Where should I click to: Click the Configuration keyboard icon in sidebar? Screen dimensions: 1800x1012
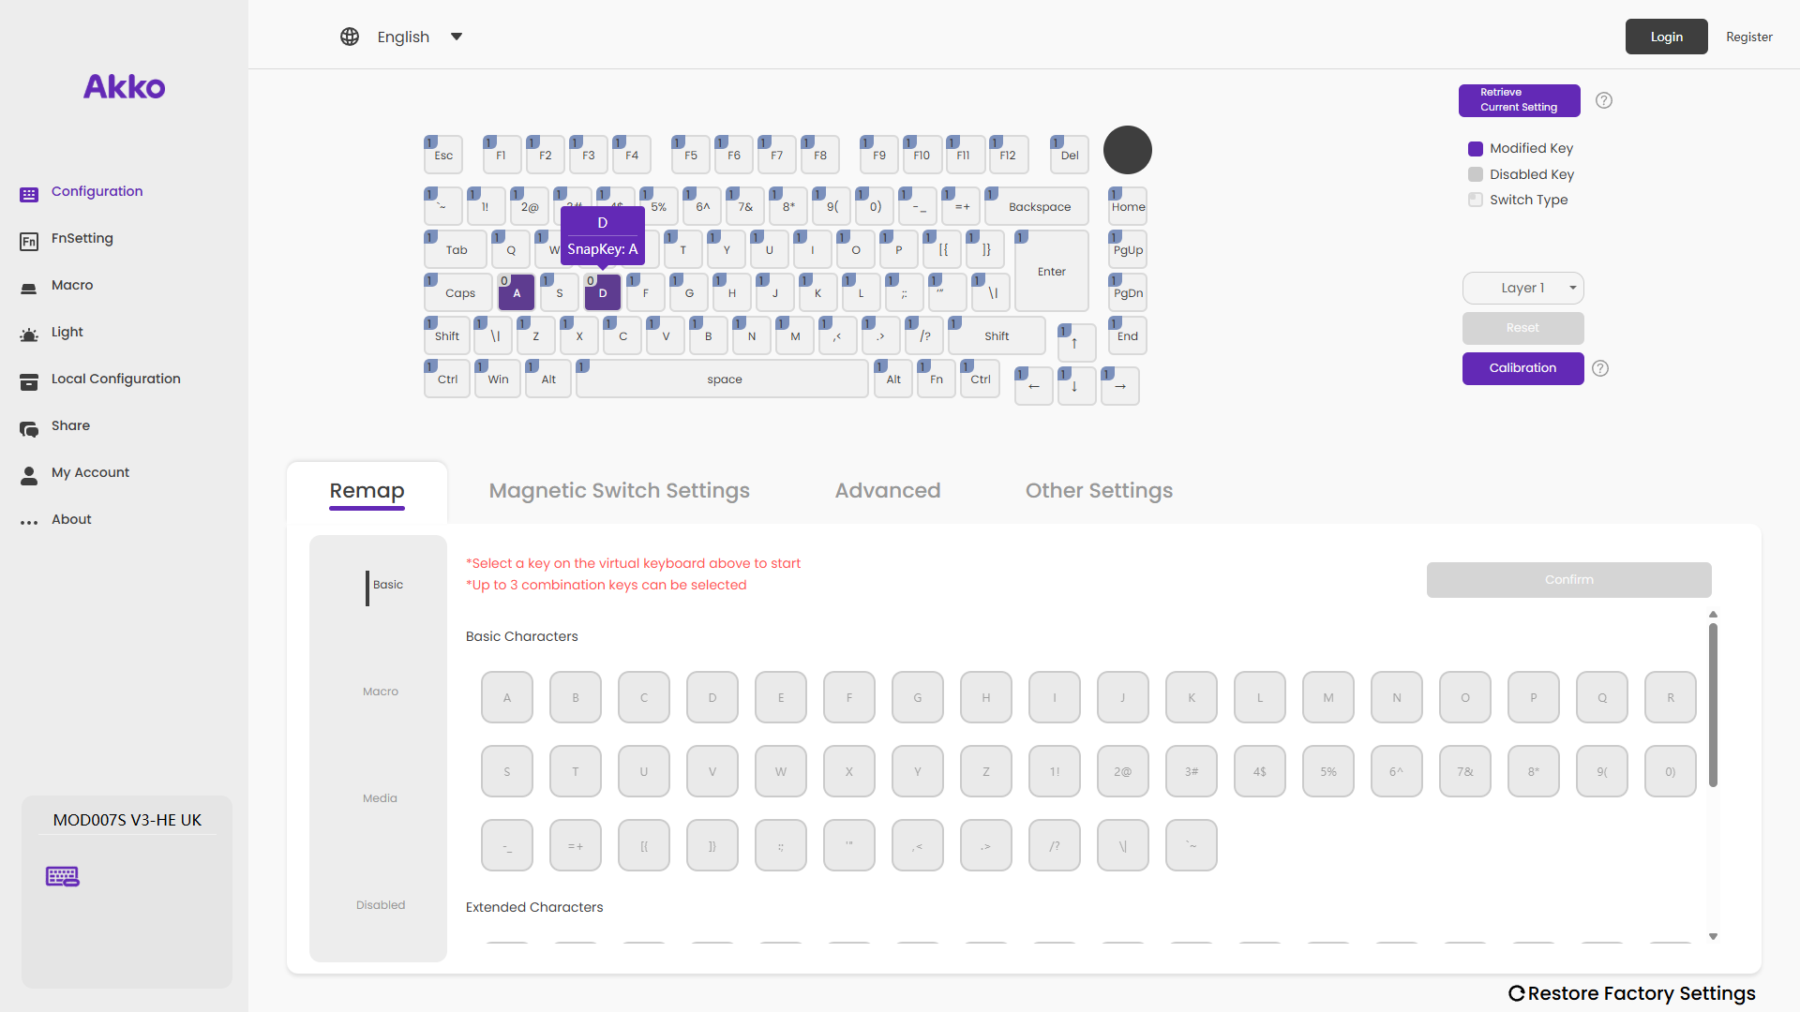click(x=29, y=194)
